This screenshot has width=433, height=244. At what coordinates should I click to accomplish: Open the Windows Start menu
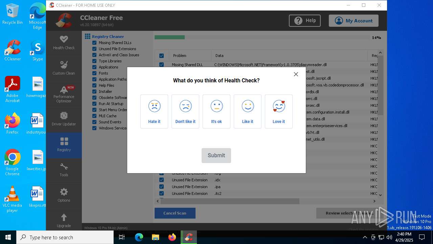(x=8, y=237)
